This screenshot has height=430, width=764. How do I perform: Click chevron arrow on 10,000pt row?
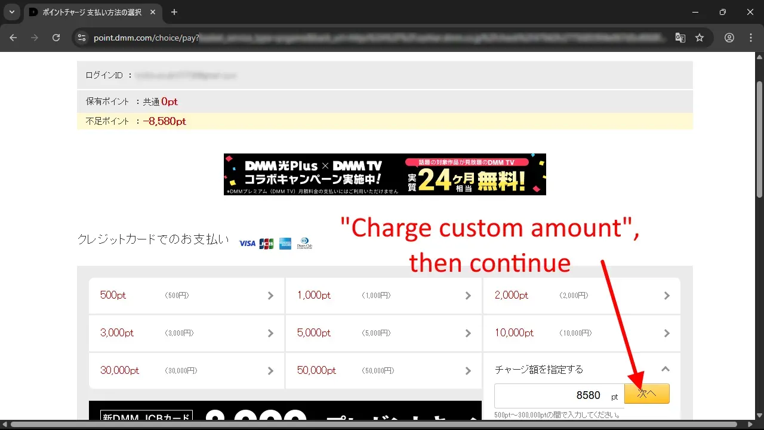(667, 333)
